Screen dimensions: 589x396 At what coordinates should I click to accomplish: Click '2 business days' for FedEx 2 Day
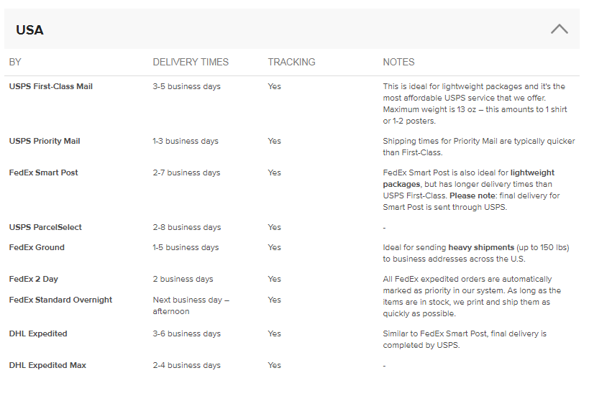click(x=183, y=279)
